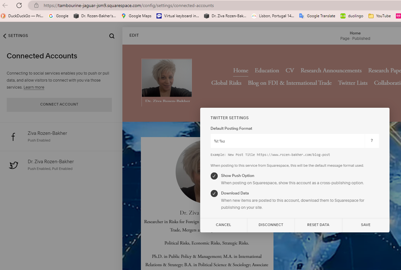Screen dimensions: 401x270
Task: Toggle the Show Push Option checkbox
Action: pyautogui.click(x=214, y=176)
